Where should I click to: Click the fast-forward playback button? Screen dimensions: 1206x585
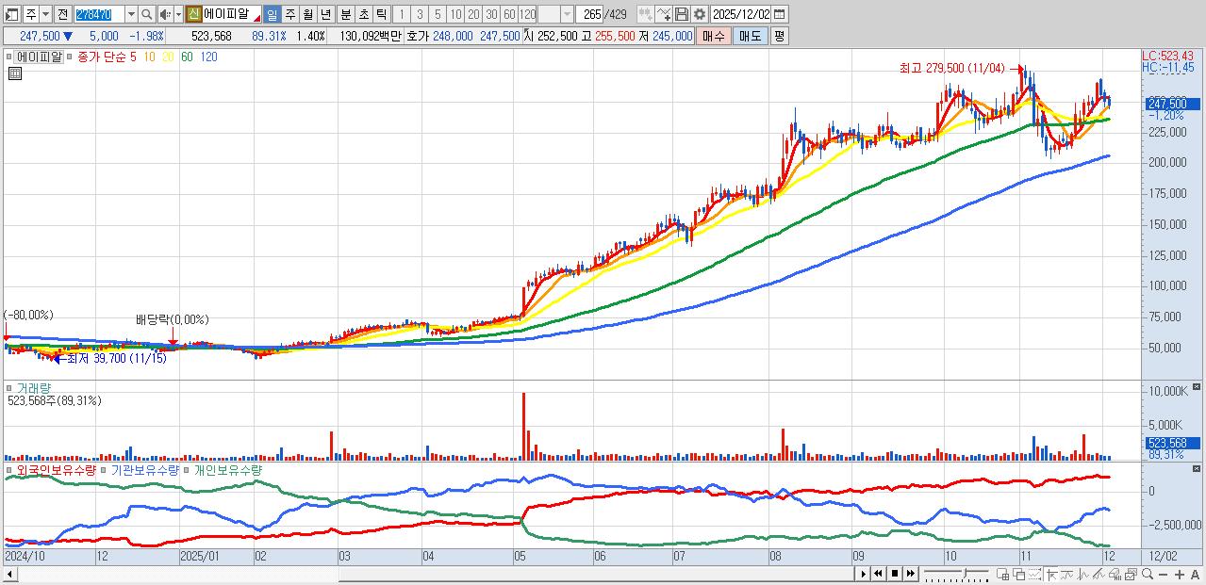coord(911,574)
